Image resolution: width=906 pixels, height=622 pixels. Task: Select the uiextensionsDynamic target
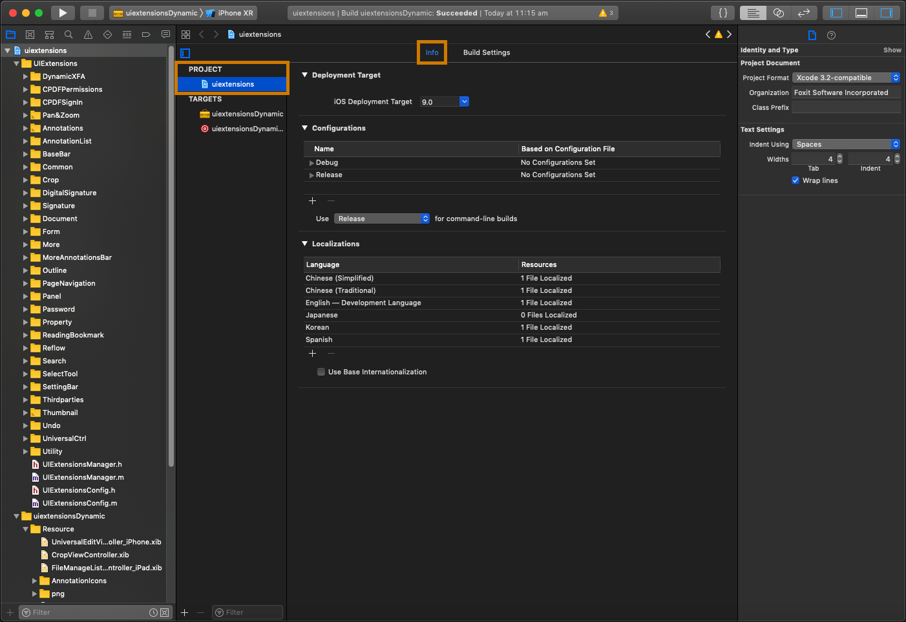(242, 114)
